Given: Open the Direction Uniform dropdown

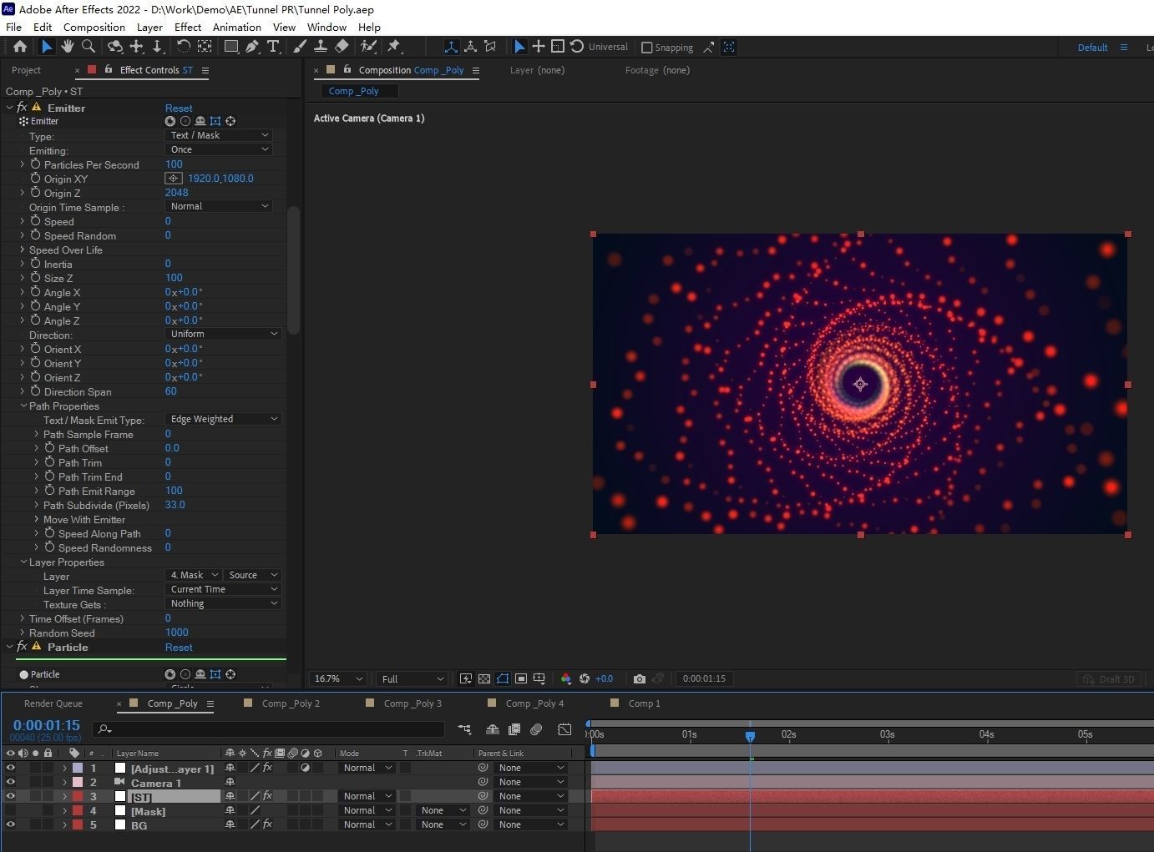Looking at the screenshot, I should [224, 334].
